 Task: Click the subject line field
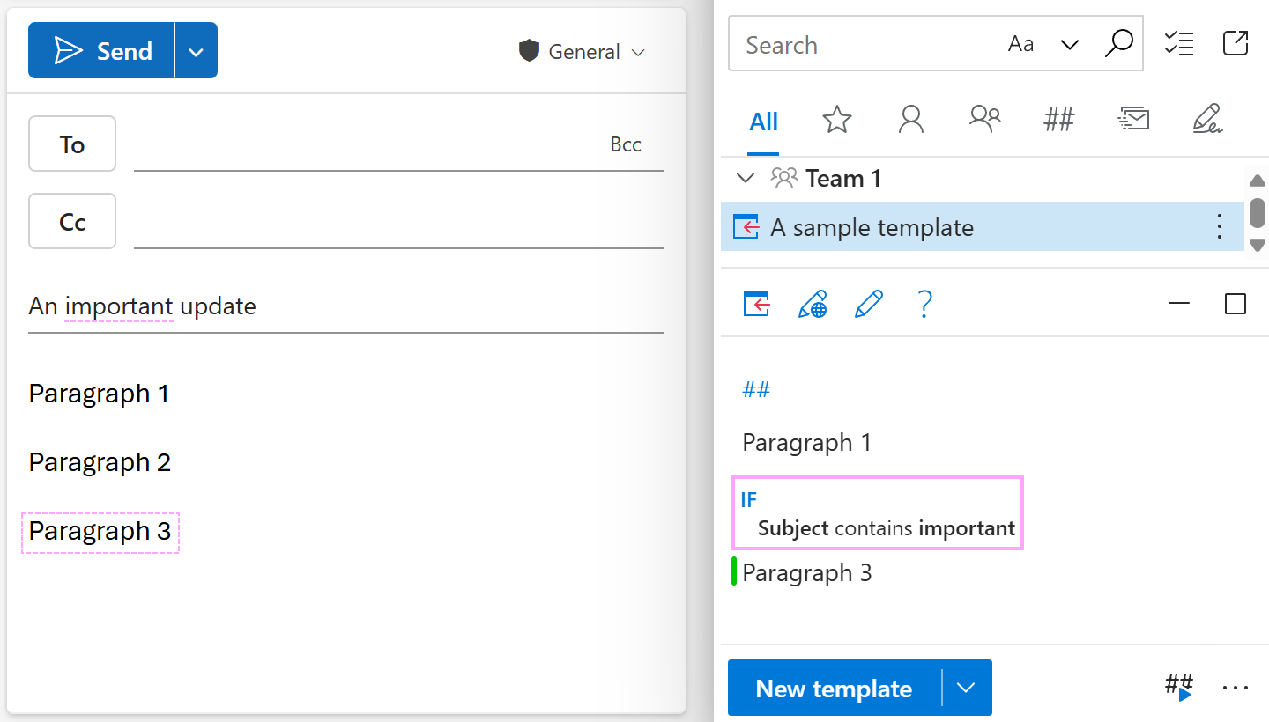coord(345,306)
